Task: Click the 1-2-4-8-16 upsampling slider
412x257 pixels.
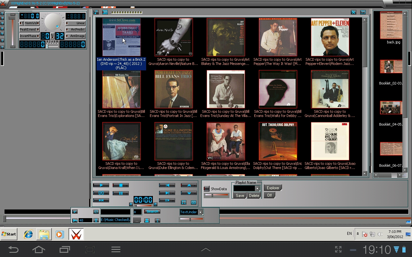Action: pos(52,46)
